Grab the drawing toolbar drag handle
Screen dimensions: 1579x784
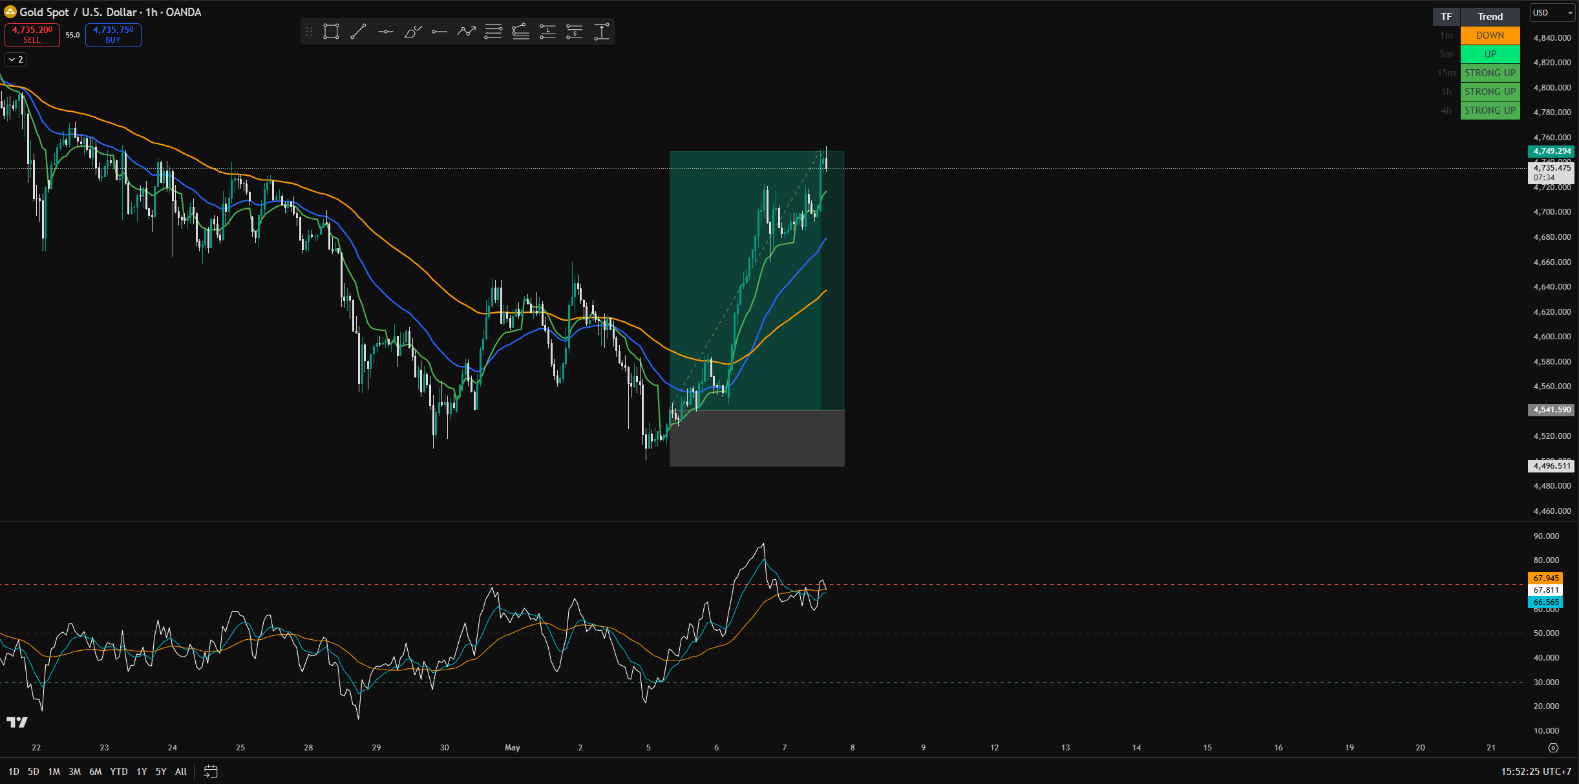(x=309, y=32)
